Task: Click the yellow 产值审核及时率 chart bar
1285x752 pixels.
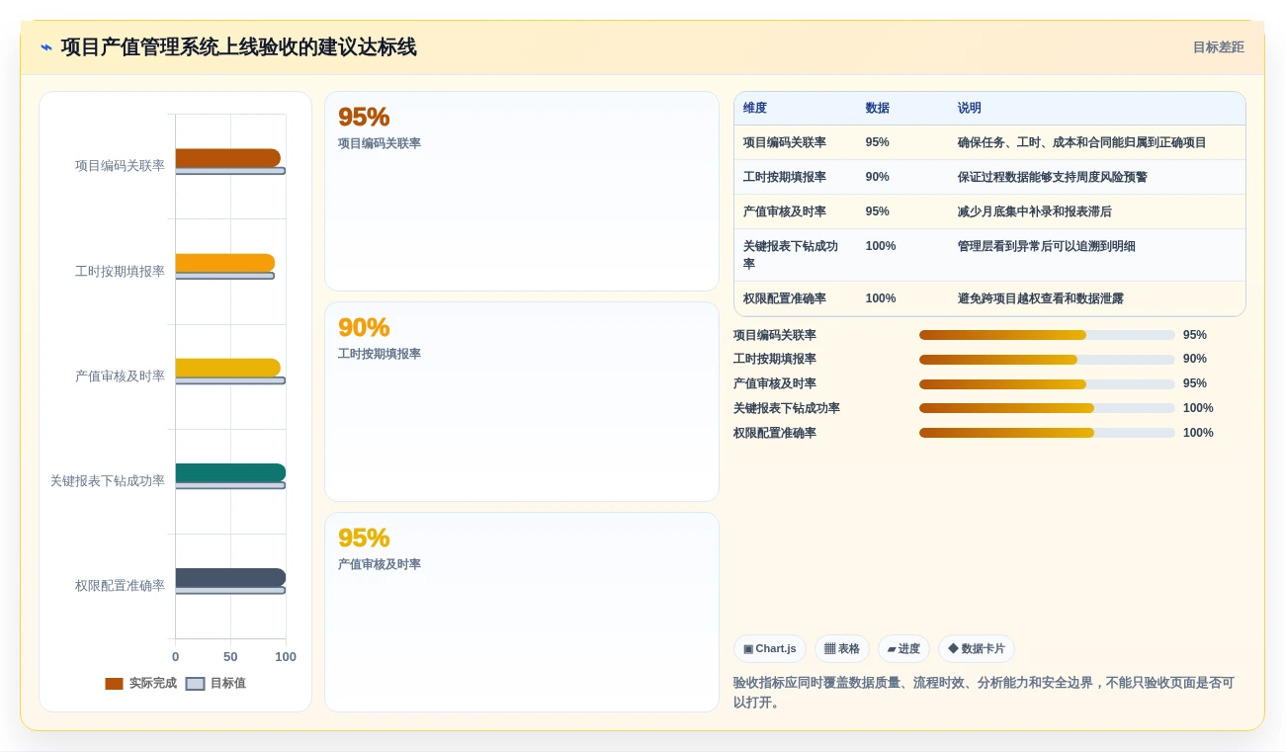Action: pyautogui.click(x=227, y=368)
